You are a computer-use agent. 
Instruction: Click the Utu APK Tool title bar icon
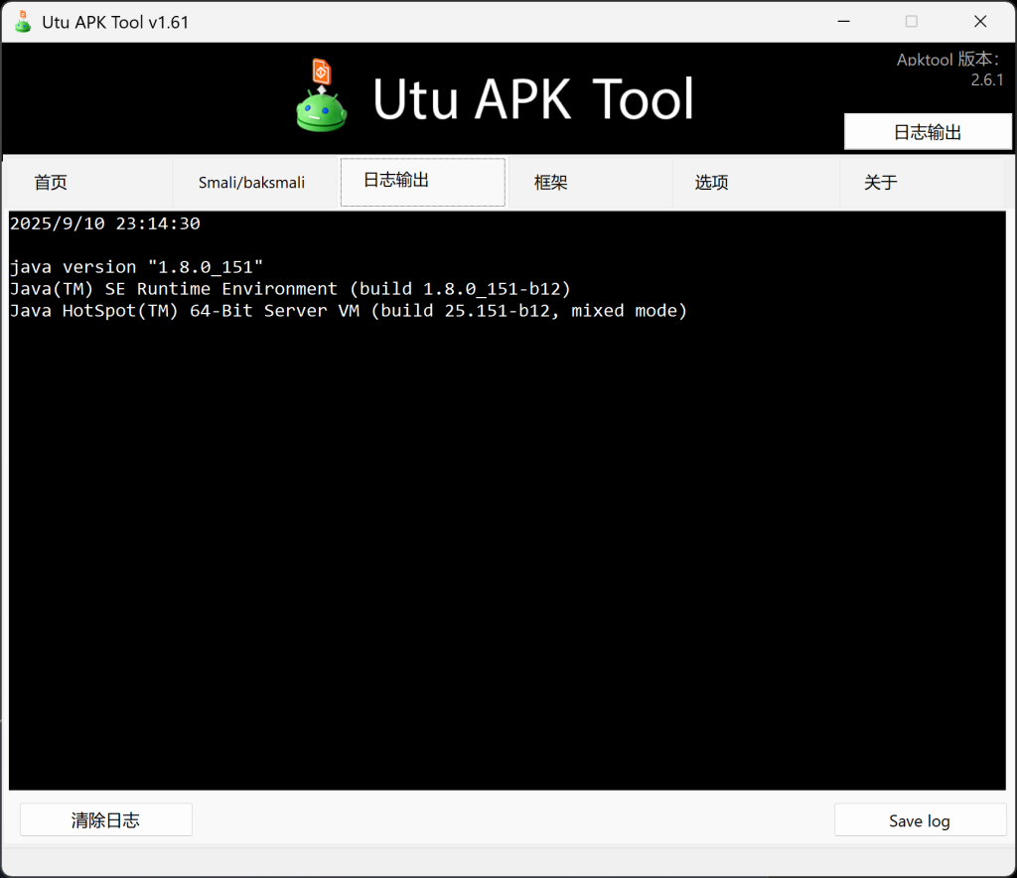click(x=24, y=22)
